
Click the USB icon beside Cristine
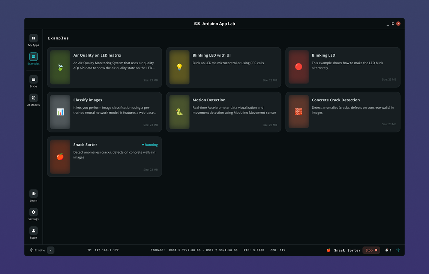tap(31, 250)
